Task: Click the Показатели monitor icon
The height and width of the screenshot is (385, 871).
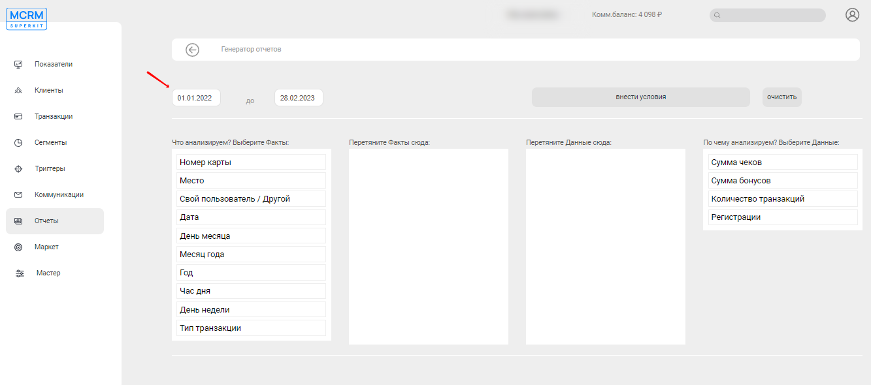Action: point(18,64)
